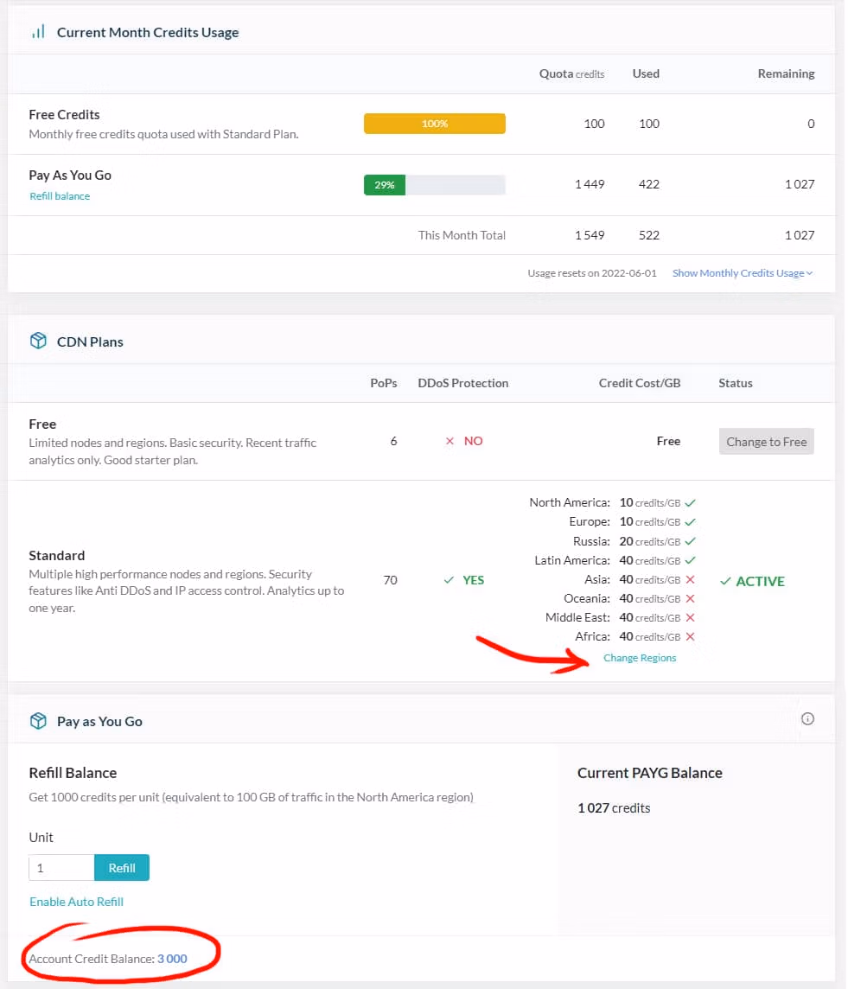Click the red X next to DDoS NO

click(x=450, y=441)
